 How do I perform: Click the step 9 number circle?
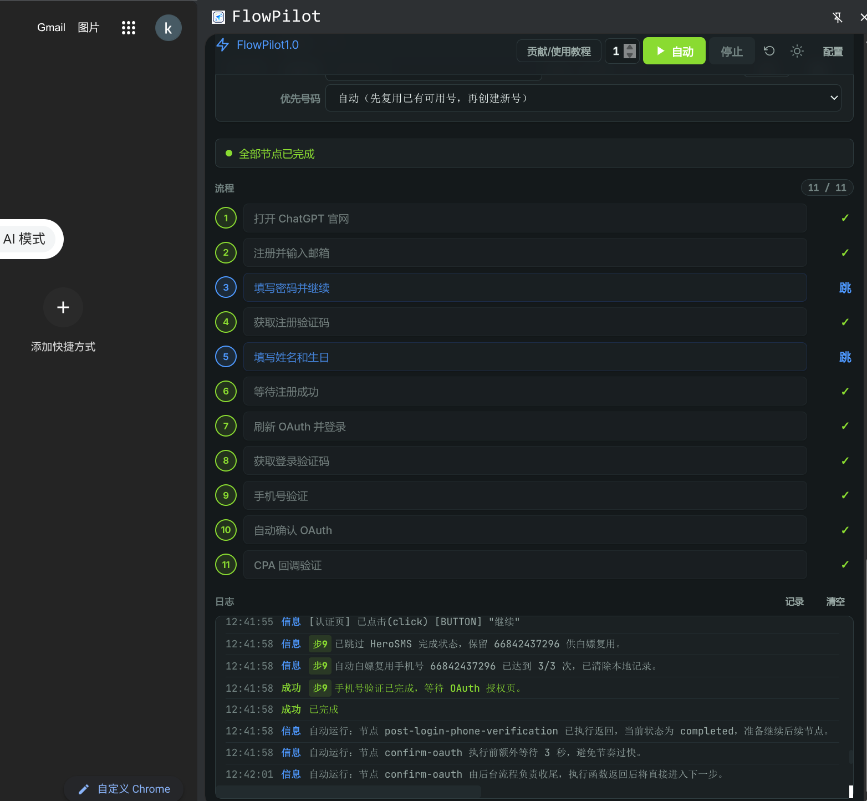[x=226, y=495]
